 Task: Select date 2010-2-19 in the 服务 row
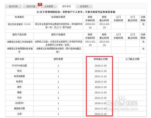(x=101, y=87)
